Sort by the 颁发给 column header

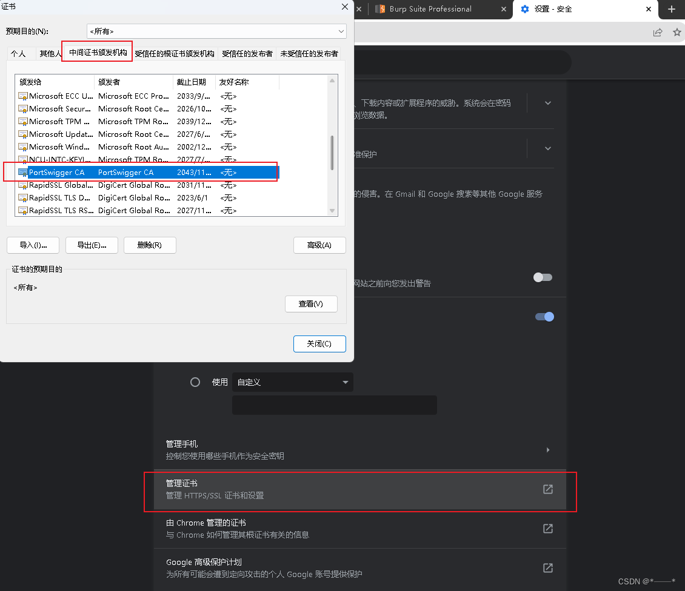[55, 82]
